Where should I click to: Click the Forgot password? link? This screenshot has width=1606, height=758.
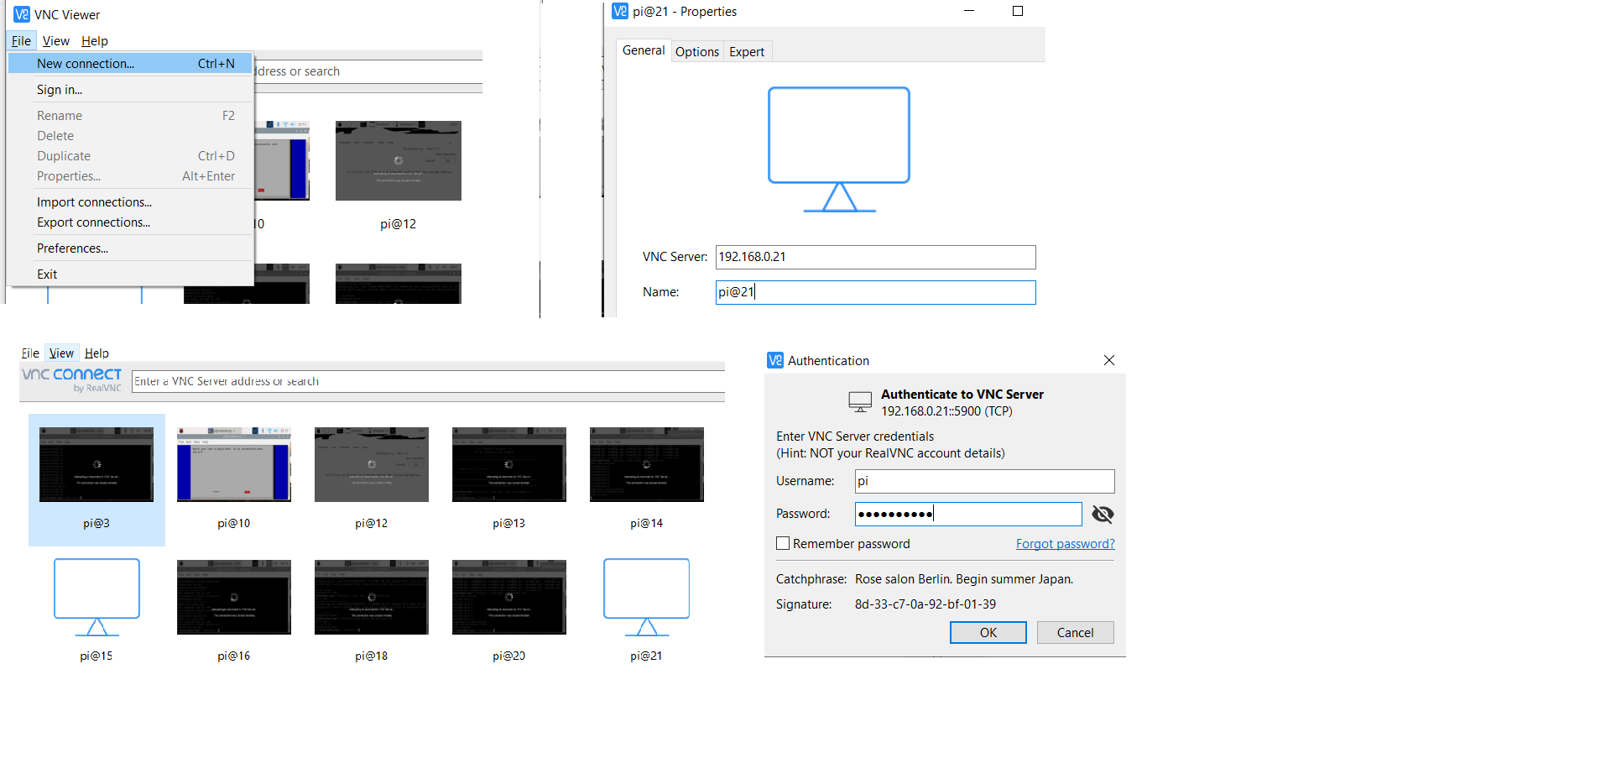[1065, 544]
